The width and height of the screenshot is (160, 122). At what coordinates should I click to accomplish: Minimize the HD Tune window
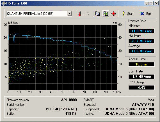click(x=147, y=3)
